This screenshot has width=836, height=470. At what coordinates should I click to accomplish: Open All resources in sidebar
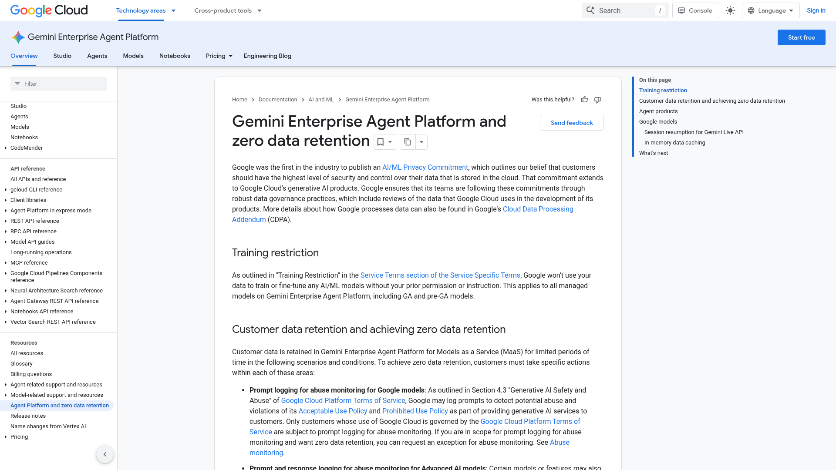(27, 353)
